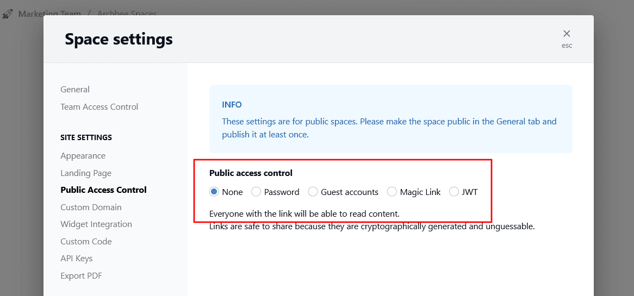Select Public Access Control in sidebar

click(x=103, y=190)
